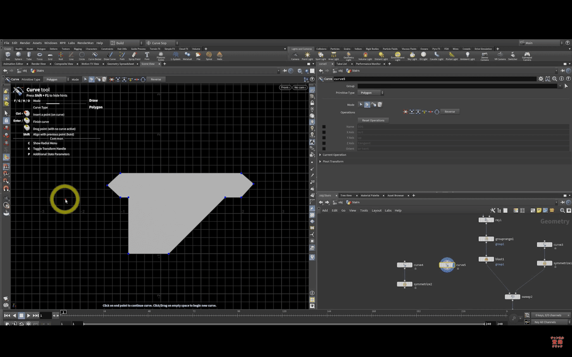Select the Sphere shelf tool
This screenshot has height=357, width=572.
tap(18, 56)
